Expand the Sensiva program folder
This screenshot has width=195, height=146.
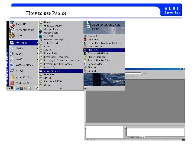coord(61,78)
